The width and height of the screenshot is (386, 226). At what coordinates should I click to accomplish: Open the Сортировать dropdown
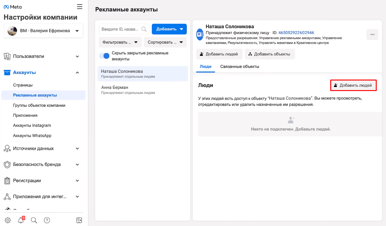pyautogui.click(x=165, y=42)
